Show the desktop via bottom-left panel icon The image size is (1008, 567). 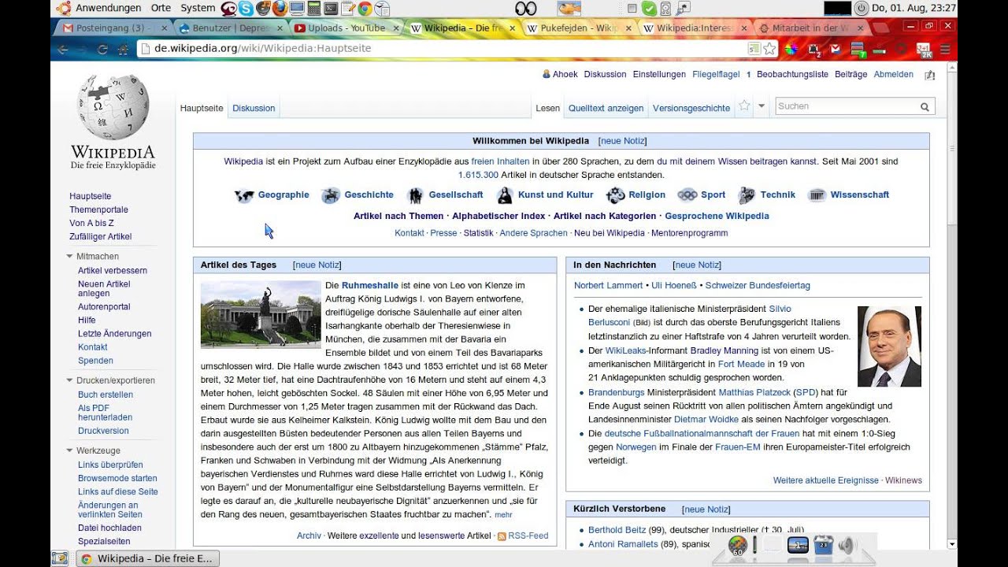coord(60,558)
